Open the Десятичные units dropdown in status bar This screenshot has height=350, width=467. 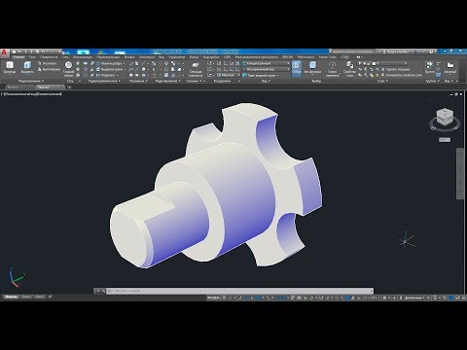(x=414, y=297)
